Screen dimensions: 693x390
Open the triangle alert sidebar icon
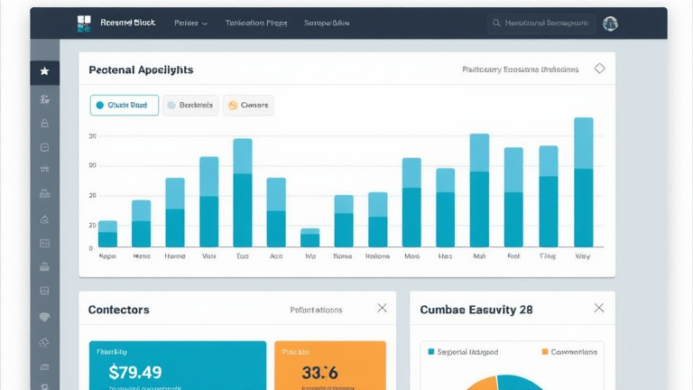(x=44, y=219)
